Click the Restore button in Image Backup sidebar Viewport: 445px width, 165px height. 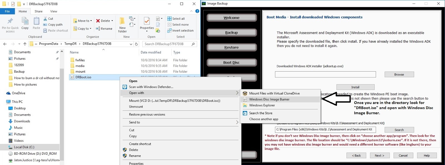point(231,47)
